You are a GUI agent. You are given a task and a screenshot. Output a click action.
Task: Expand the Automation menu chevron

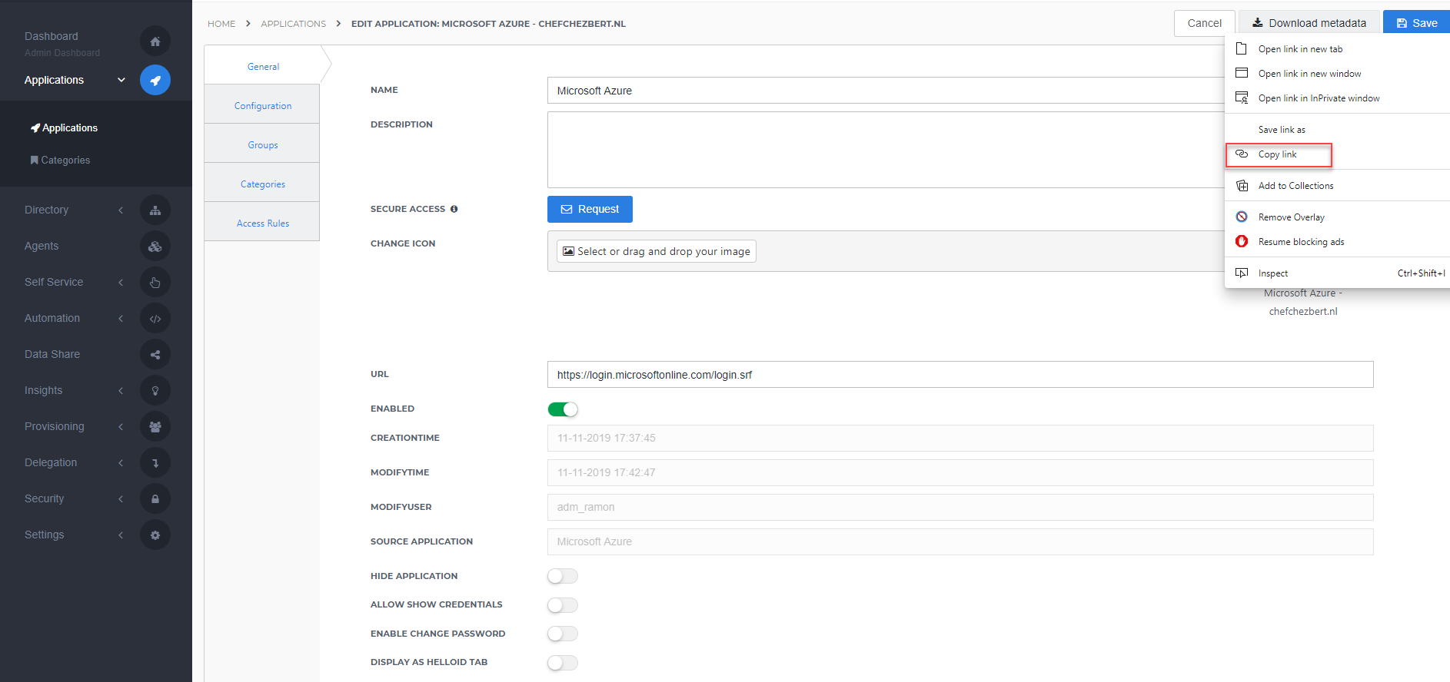point(121,319)
